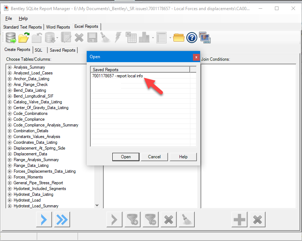Click the save floppy disk icon
This screenshot has height=241, width=302.
(x=92, y=37)
